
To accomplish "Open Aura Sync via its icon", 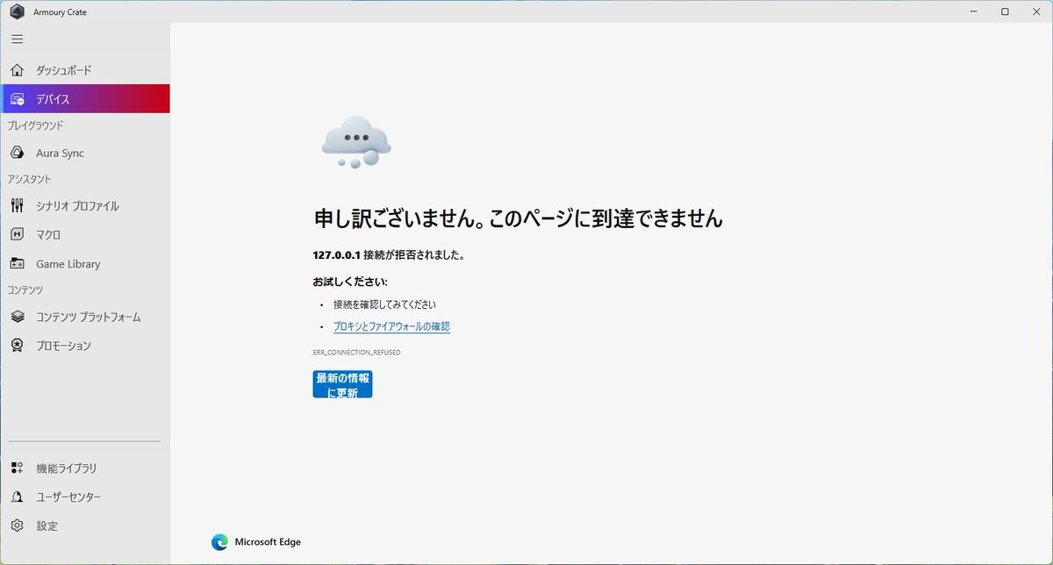I will point(18,154).
